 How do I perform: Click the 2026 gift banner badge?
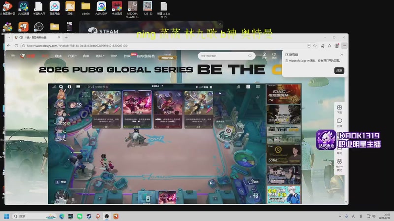[167, 56]
